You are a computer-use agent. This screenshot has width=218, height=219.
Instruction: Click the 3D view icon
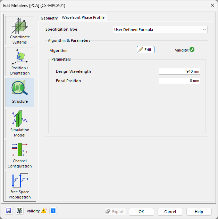(x=19, y=211)
